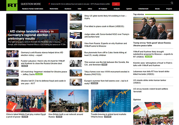The width and height of the screenshot is (179, 125).
Task: Open Projects menu item
Action: pos(169,9)
